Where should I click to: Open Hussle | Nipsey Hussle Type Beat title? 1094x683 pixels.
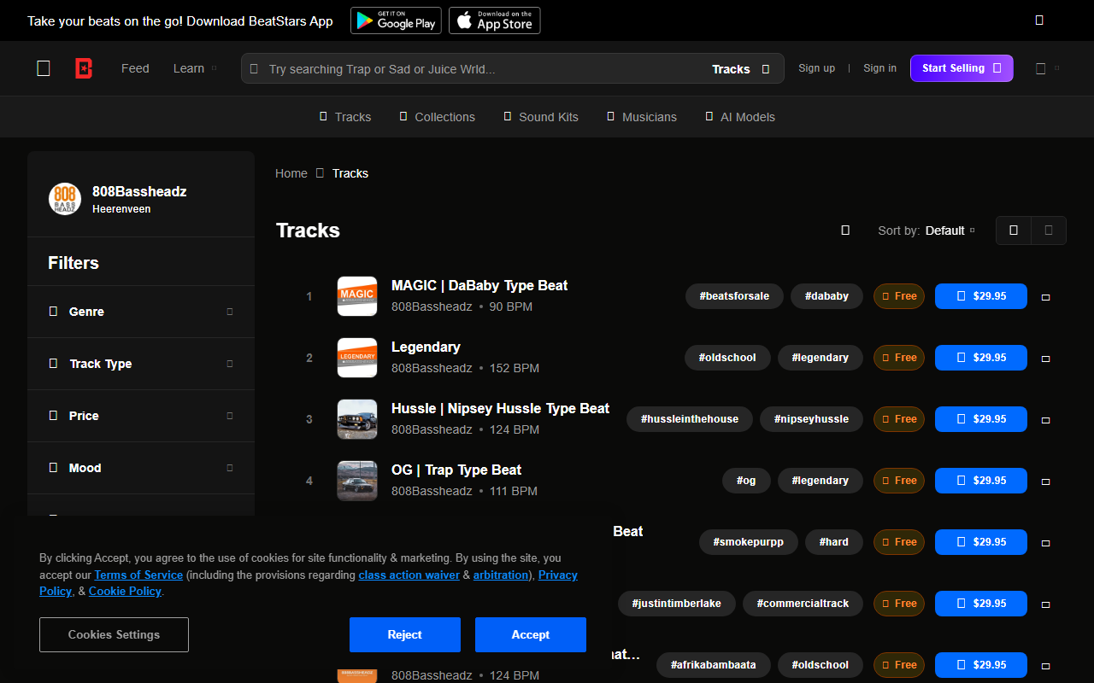click(x=500, y=408)
